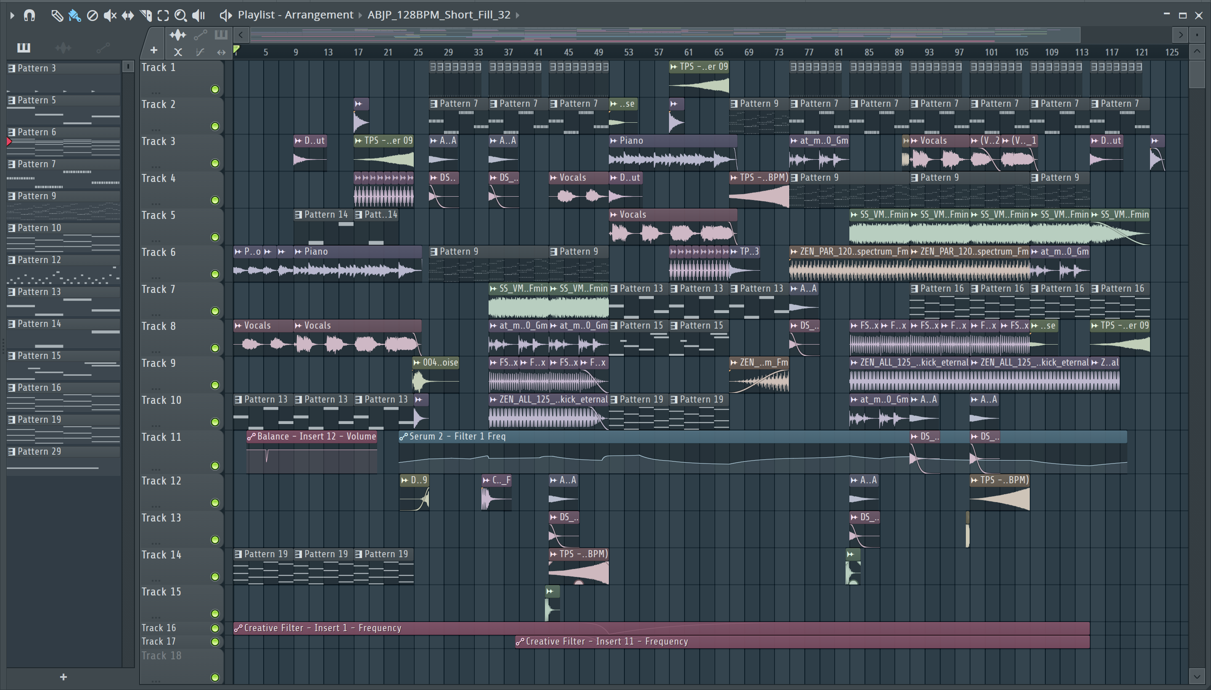Focus audio clips waveform icon
Image resolution: width=1211 pixels, height=690 pixels.
pos(178,34)
